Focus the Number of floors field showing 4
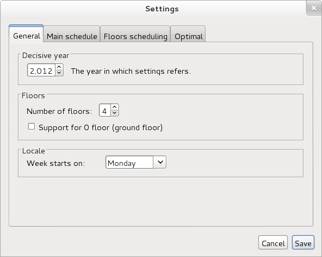 point(105,110)
